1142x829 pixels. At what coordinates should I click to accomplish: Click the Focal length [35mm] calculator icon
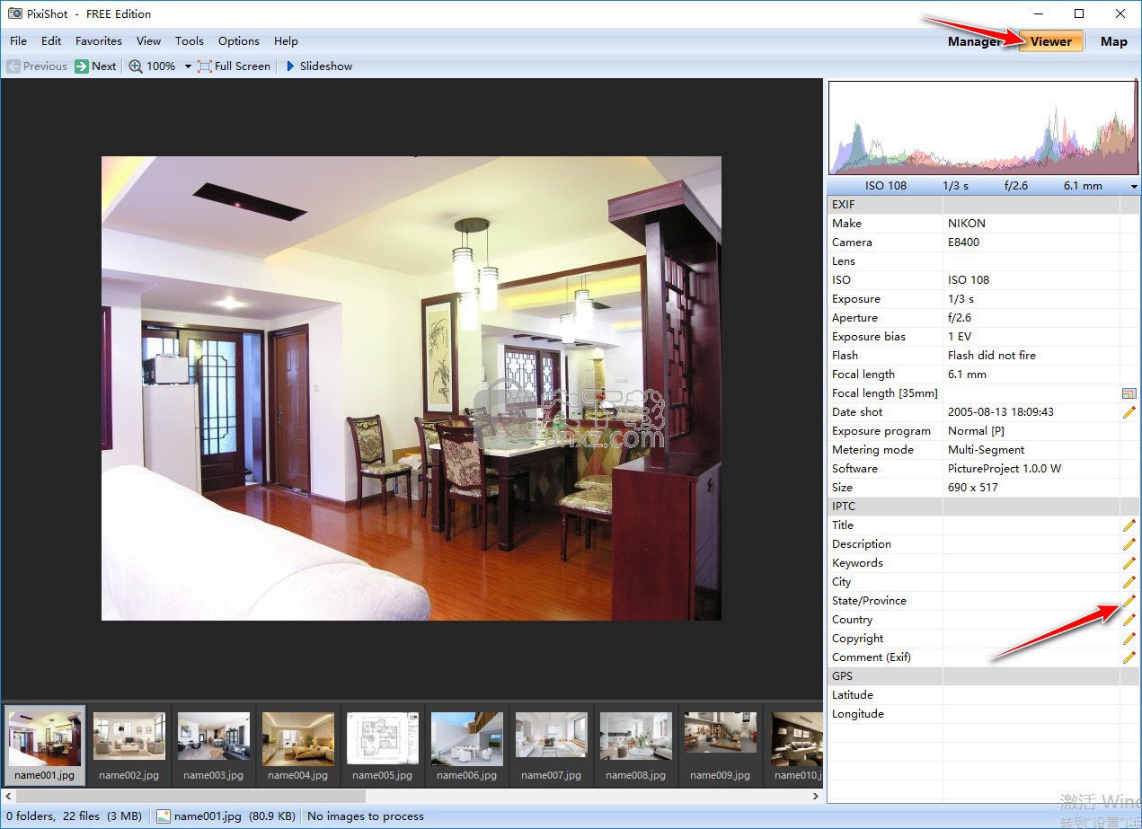pos(1129,393)
